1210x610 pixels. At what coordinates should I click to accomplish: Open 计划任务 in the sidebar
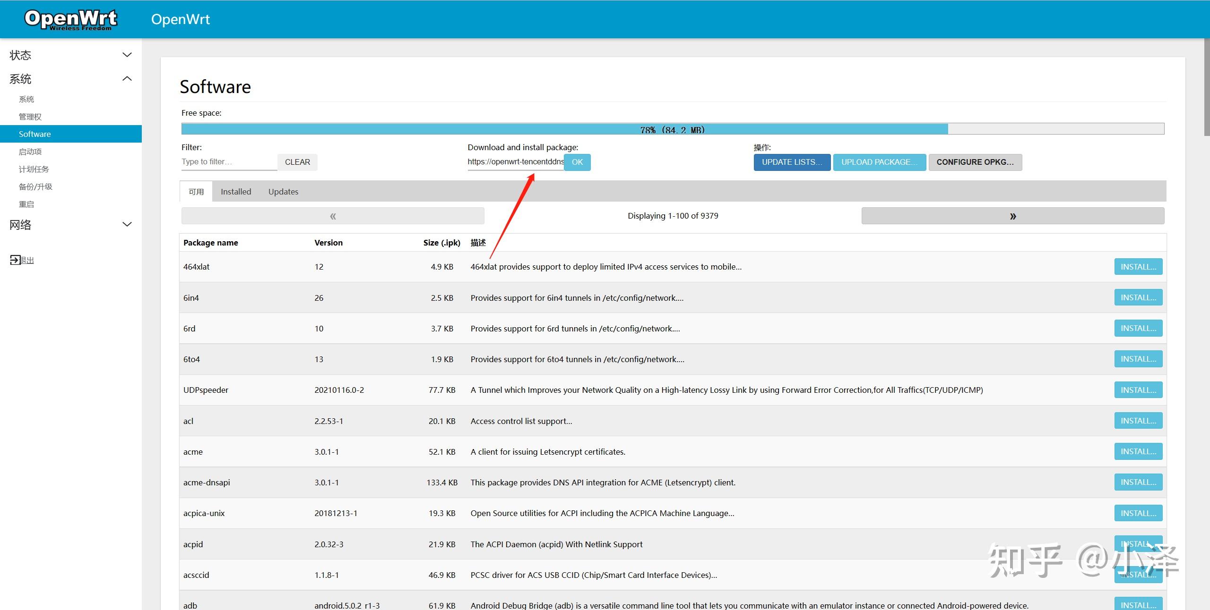(x=34, y=169)
